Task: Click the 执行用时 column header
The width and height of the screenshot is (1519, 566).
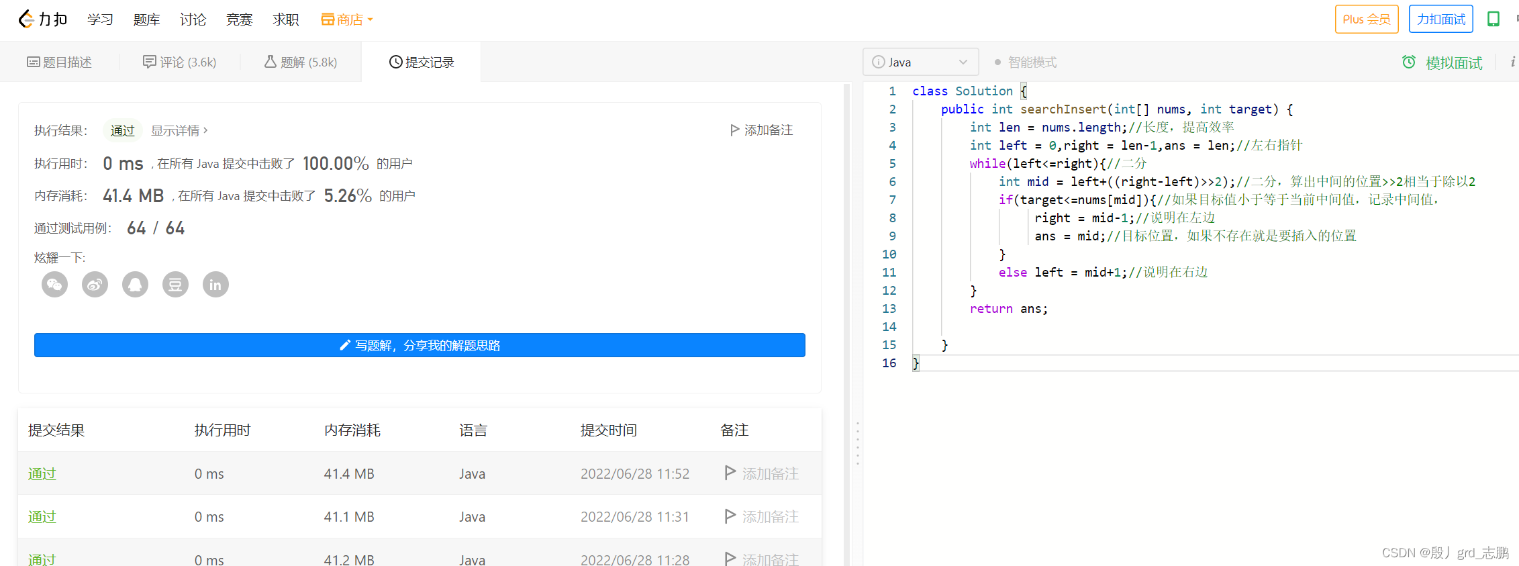Action: 222,430
